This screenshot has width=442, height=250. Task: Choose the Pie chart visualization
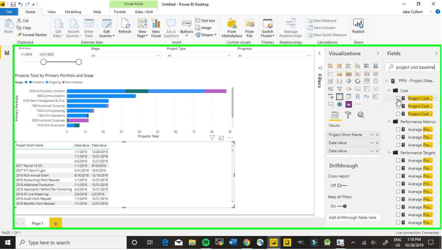[x=349, y=81]
